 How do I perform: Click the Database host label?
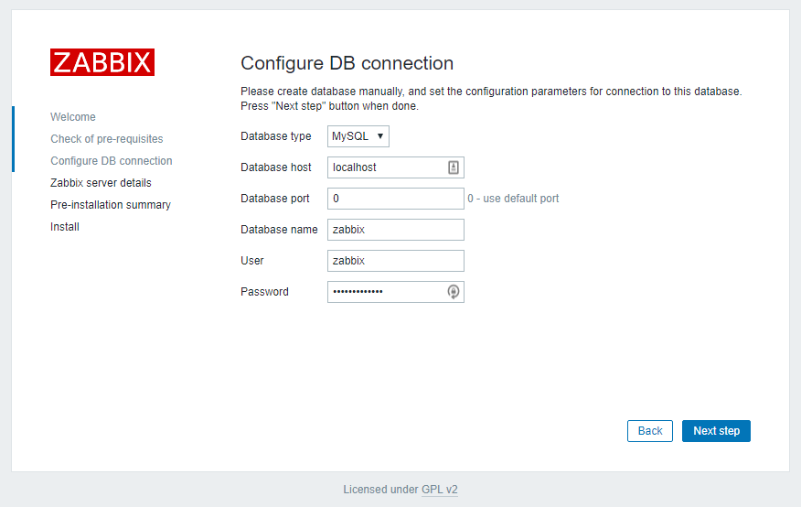(x=276, y=167)
